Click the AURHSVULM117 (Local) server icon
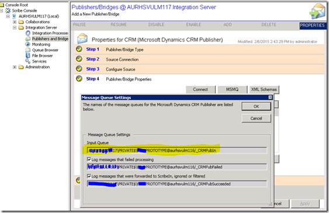 pos(15,16)
